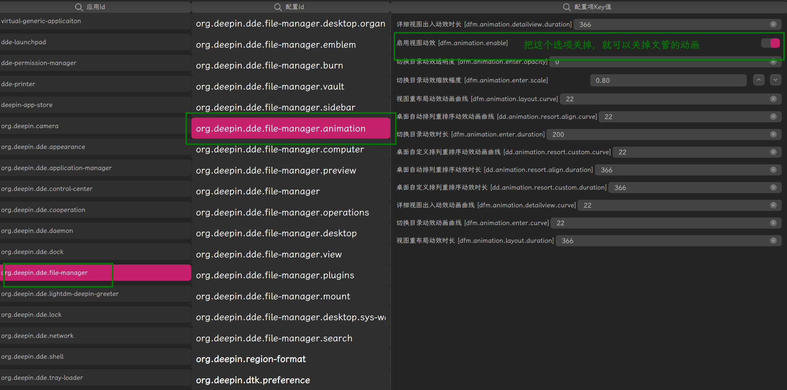Clear the dd.animation.resort.custom.curve value
Viewport: 787px width, 390px height.
click(x=773, y=152)
